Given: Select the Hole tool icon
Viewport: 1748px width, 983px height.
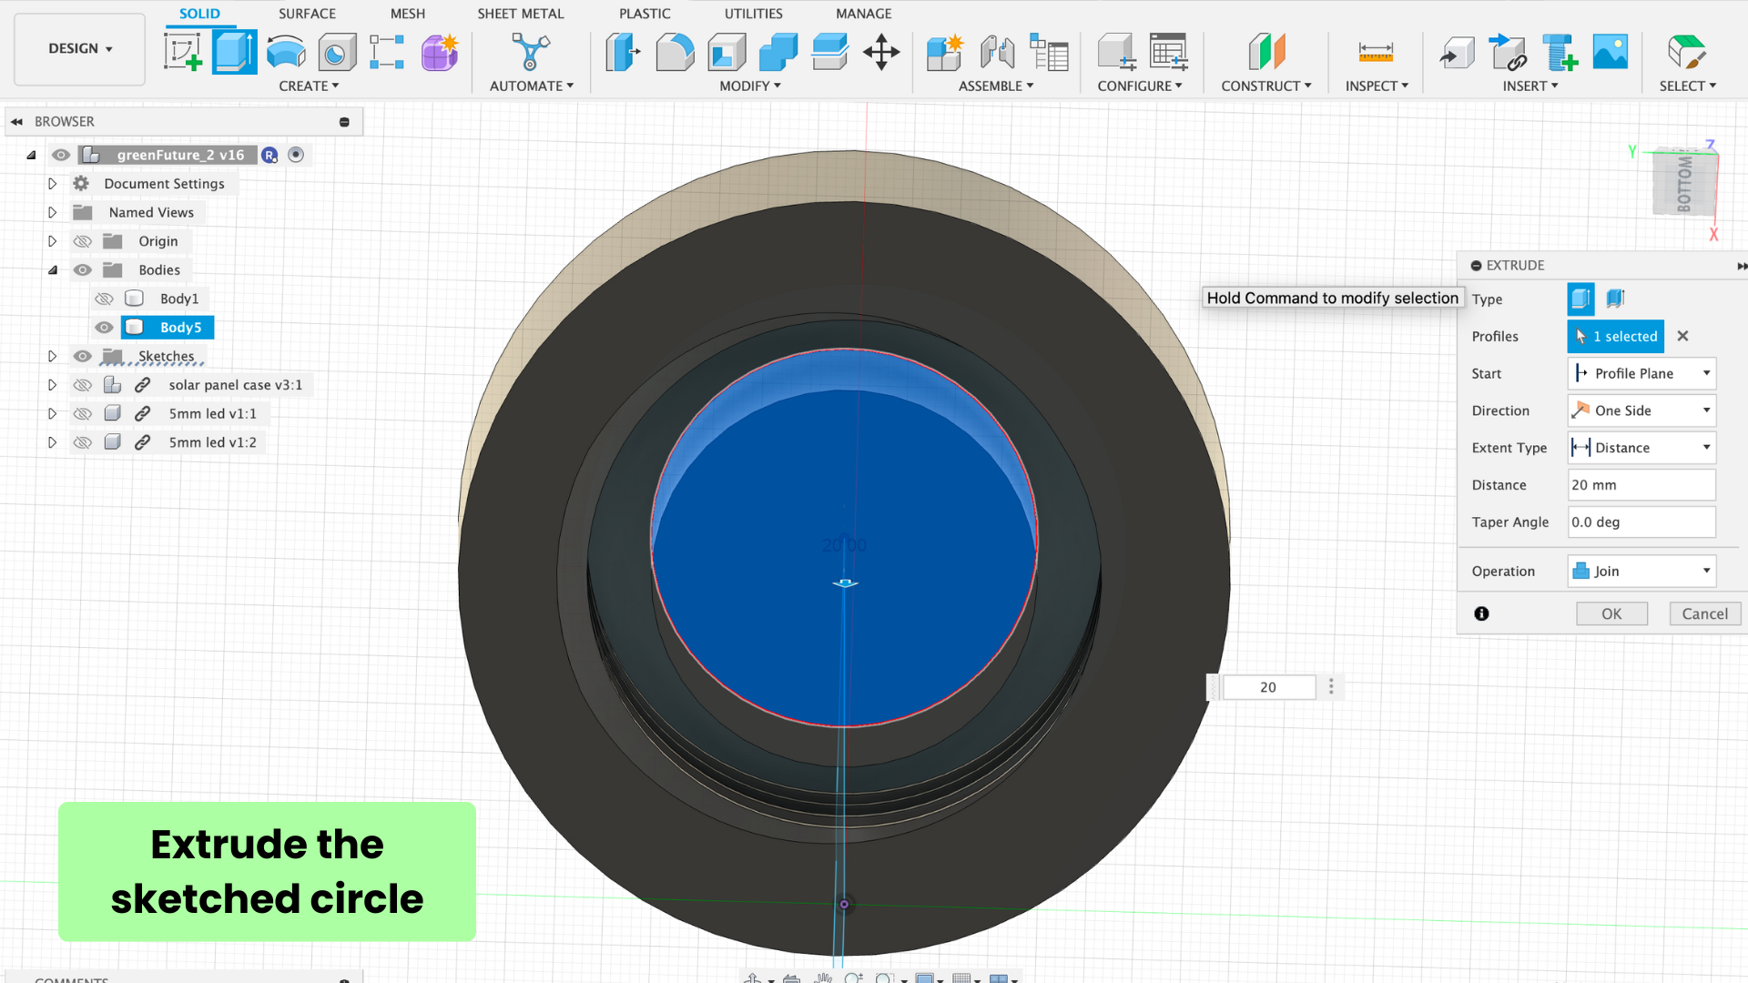Looking at the screenshot, I should click(336, 52).
